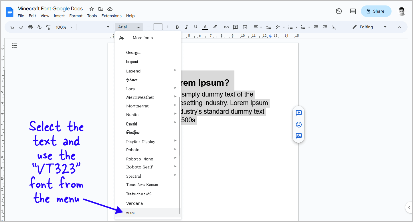Star the Minecraft Font document

(92, 9)
